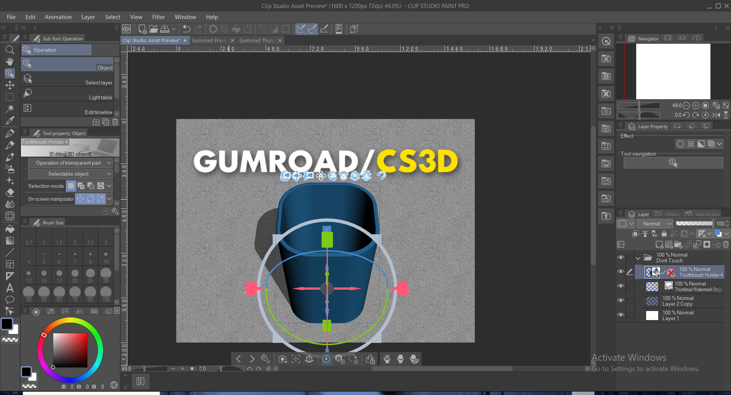Click the Quick Access palette icon
The height and width of the screenshot is (395, 731).
coord(606,41)
